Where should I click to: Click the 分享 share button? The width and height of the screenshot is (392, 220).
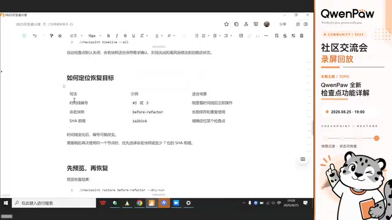(x=283, y=24)
